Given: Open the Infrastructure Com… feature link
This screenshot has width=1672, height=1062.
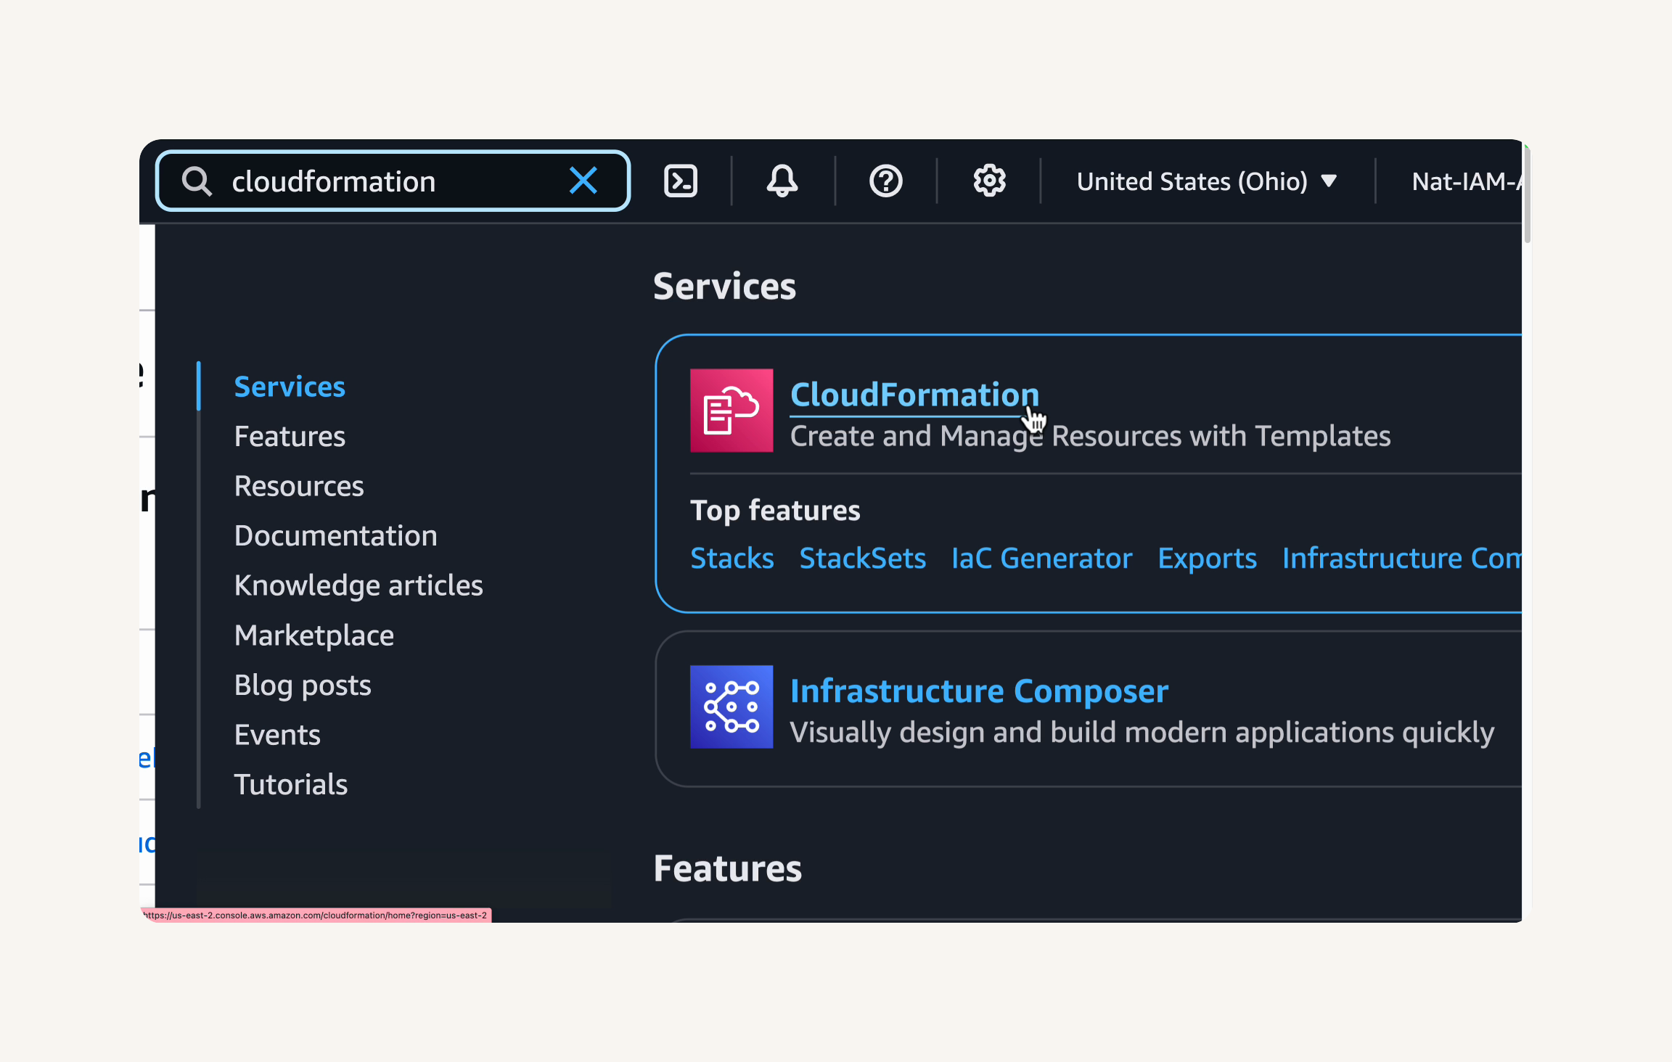Looking at the screenshot, I should click(x=1401, y=558).
